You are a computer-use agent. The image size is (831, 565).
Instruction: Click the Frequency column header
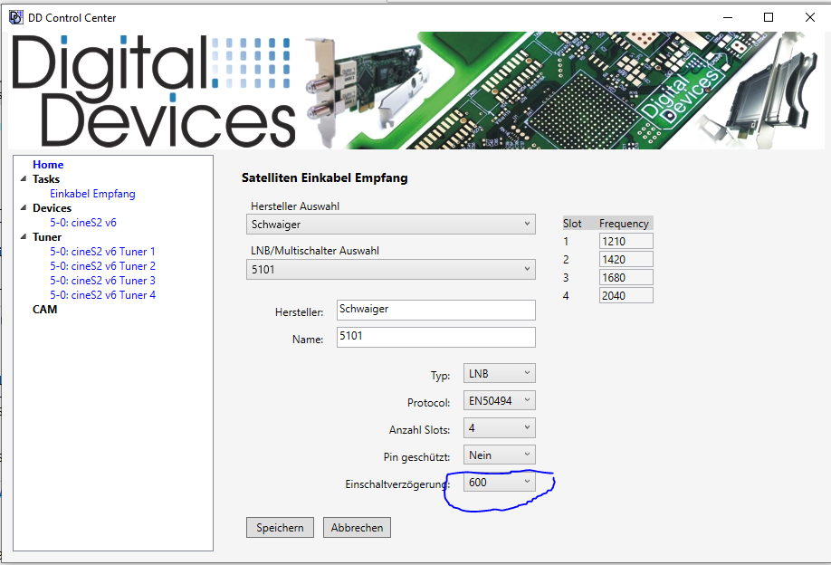pos(624,224)
